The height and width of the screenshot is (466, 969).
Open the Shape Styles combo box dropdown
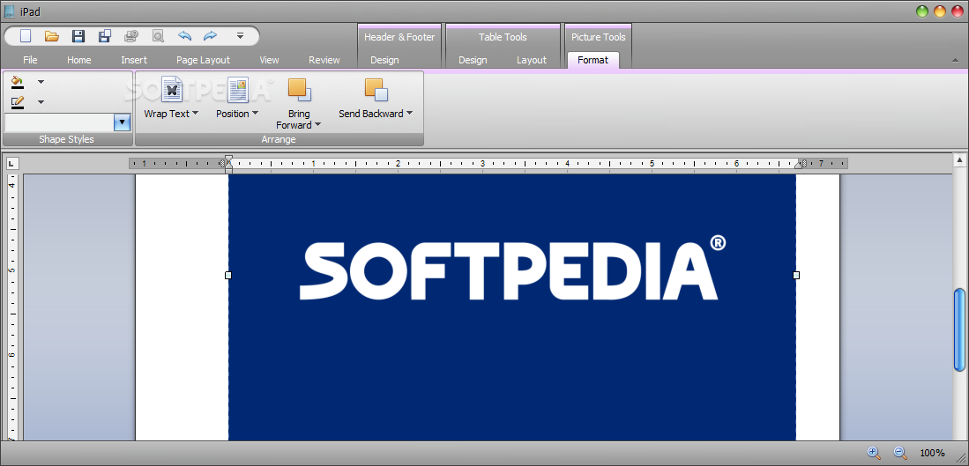click(122, 122)
